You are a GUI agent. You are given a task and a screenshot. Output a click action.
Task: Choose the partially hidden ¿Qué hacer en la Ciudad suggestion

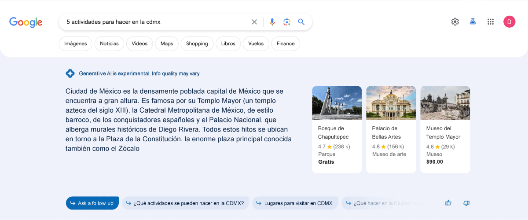point(382,203)
